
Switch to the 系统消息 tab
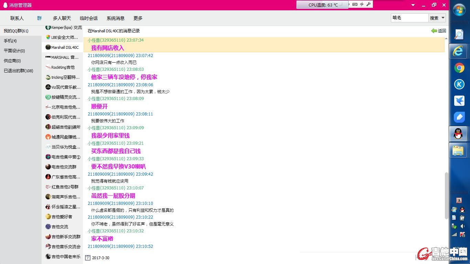tap(116, 18)
